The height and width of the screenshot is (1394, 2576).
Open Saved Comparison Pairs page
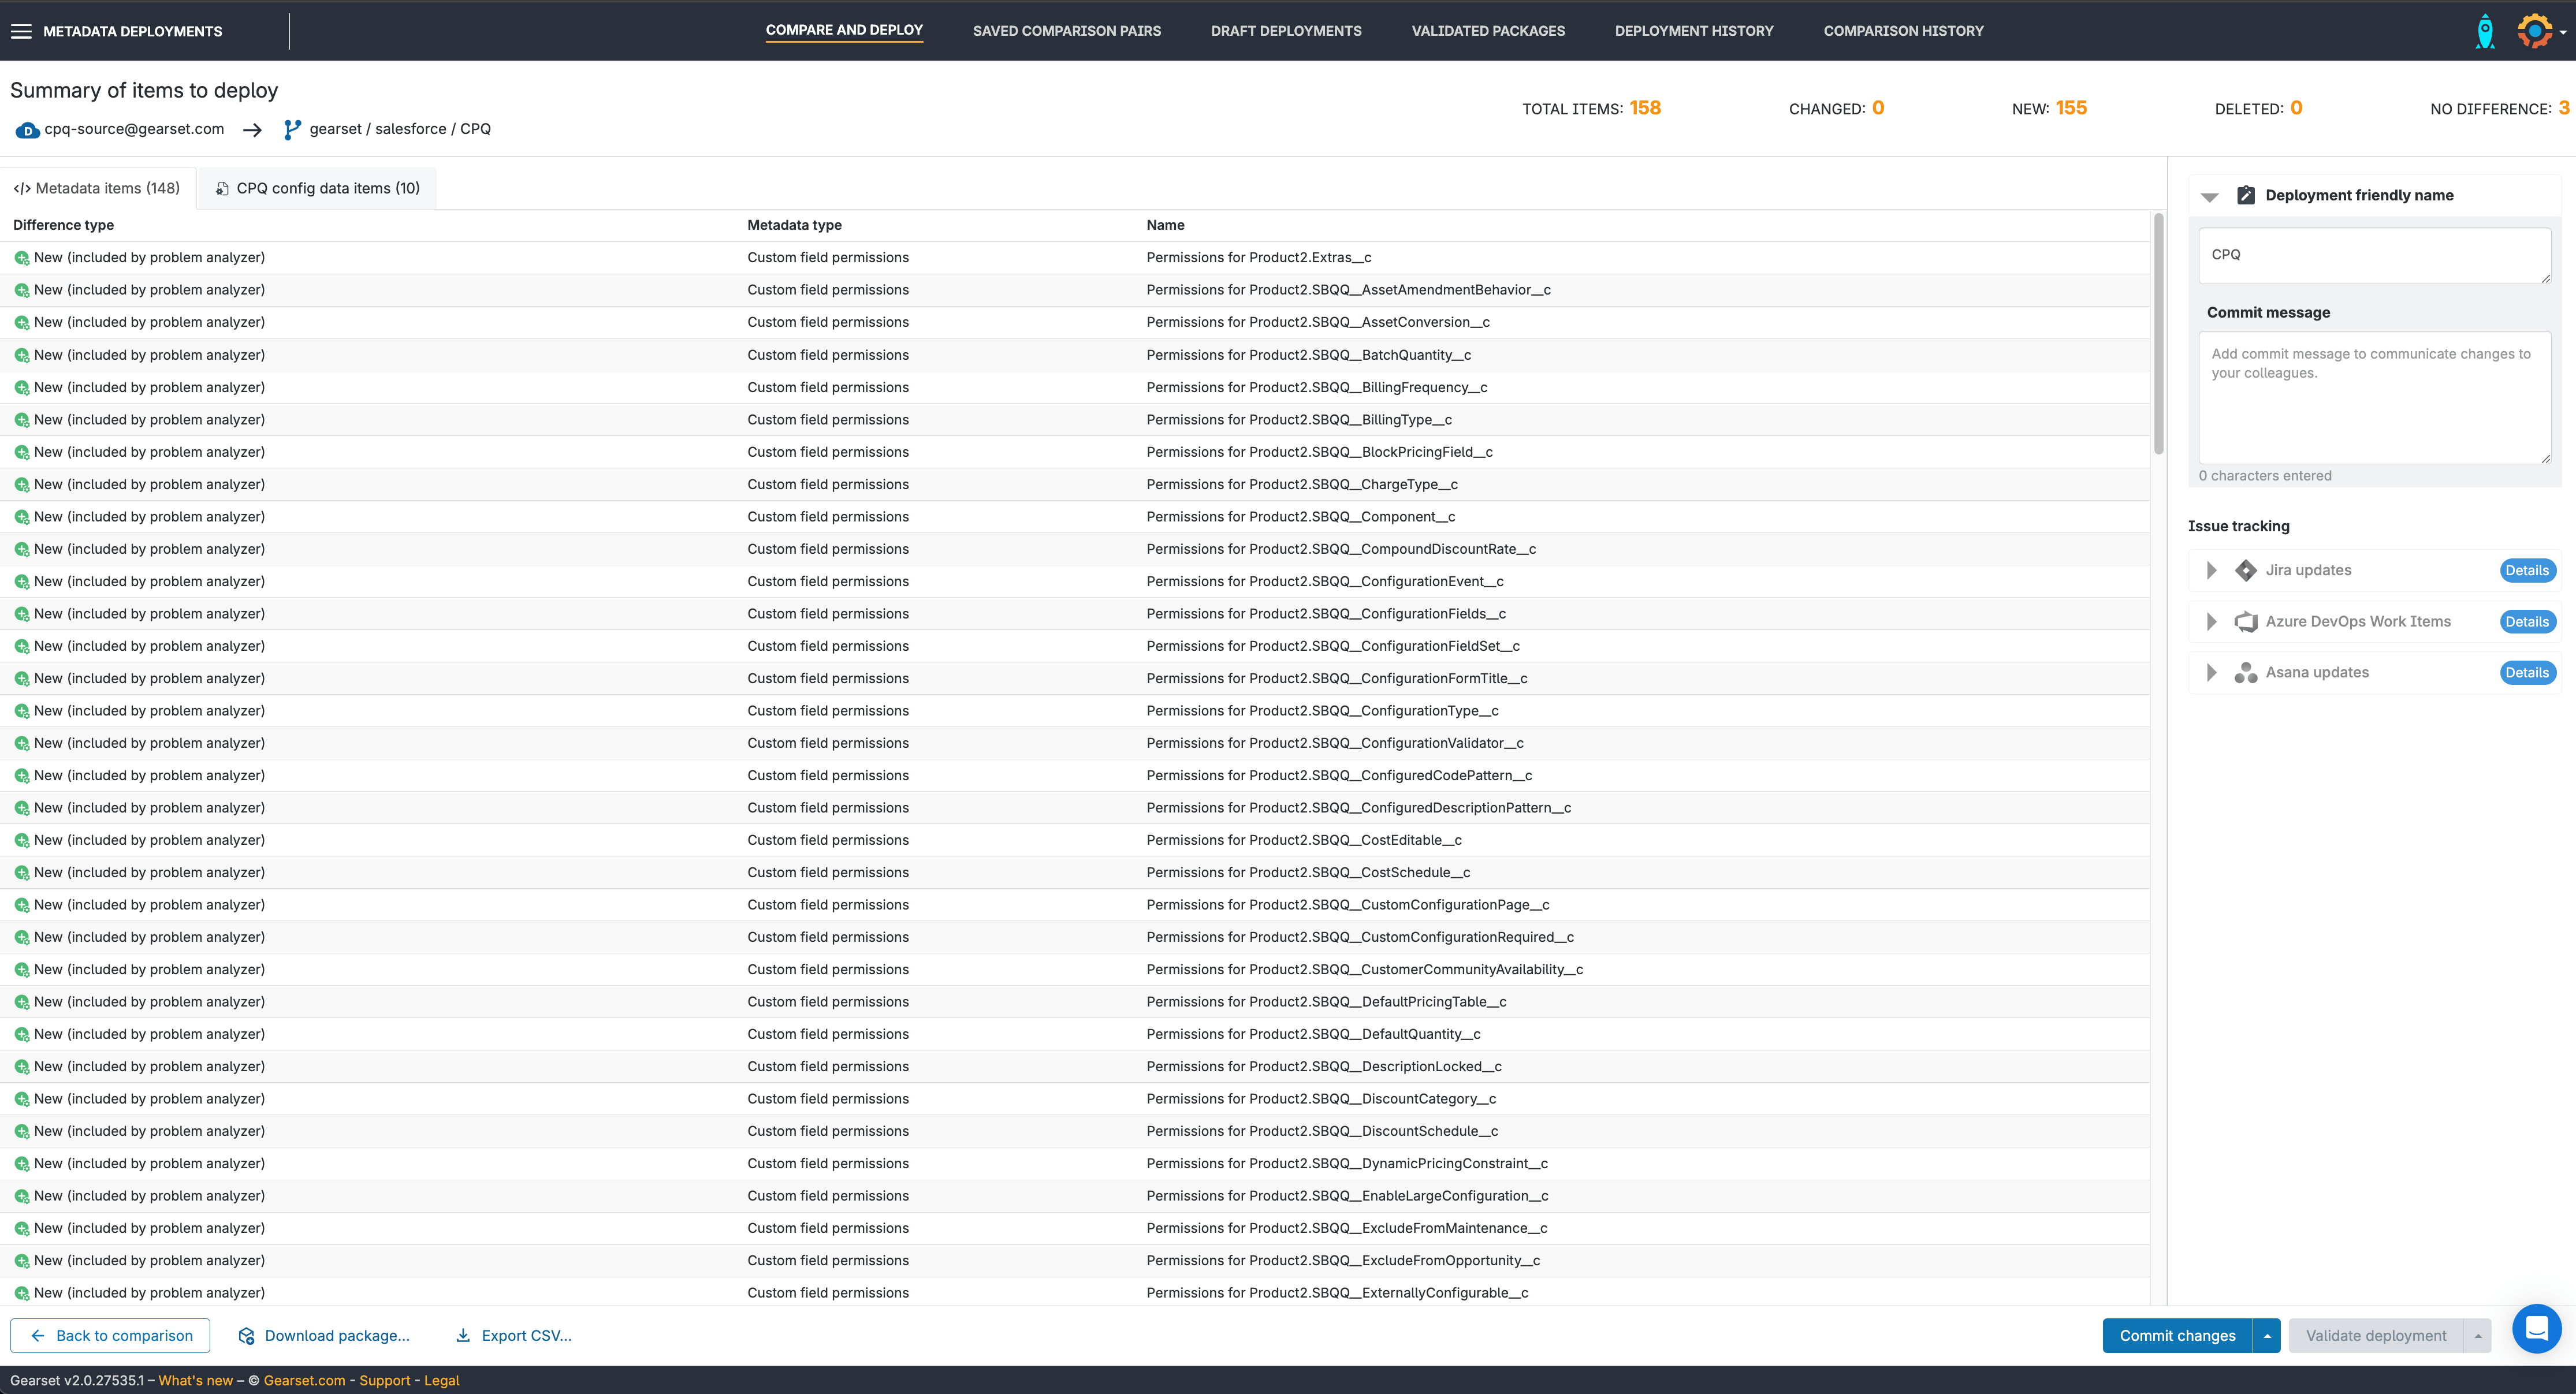point(1066,31)
